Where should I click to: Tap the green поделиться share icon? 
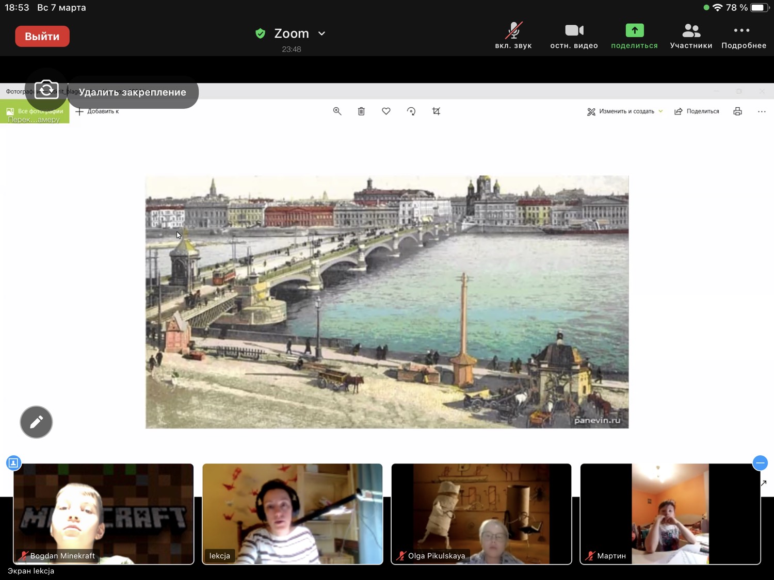pos(634,31)
